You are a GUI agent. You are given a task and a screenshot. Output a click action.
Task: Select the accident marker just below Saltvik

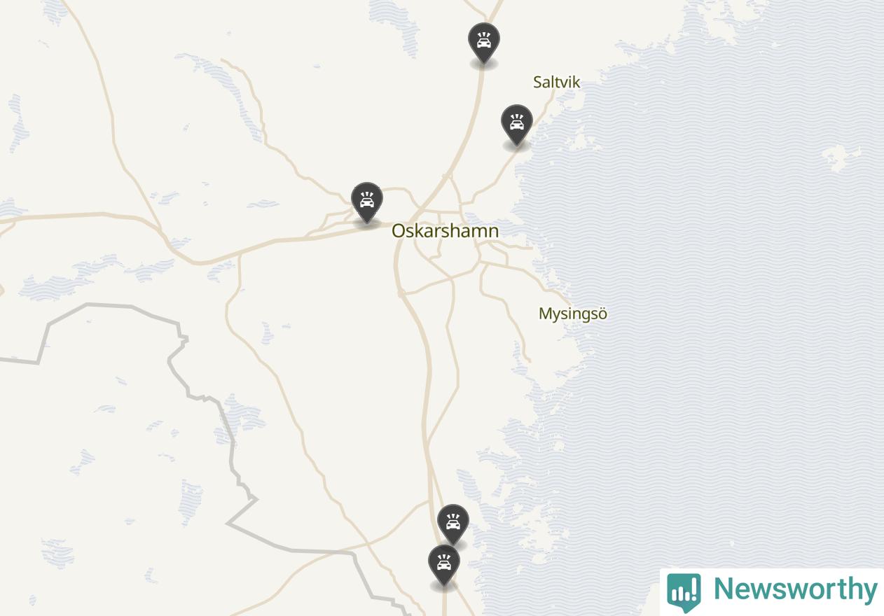coord(516,125)
